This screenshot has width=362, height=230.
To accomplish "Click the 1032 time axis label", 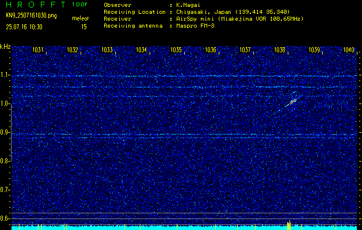I will point(73,49).
